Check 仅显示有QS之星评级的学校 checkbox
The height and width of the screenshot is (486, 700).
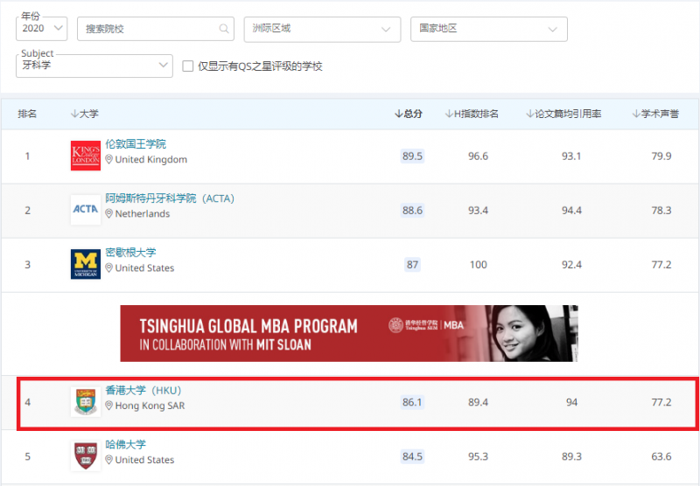pos(188,66)
